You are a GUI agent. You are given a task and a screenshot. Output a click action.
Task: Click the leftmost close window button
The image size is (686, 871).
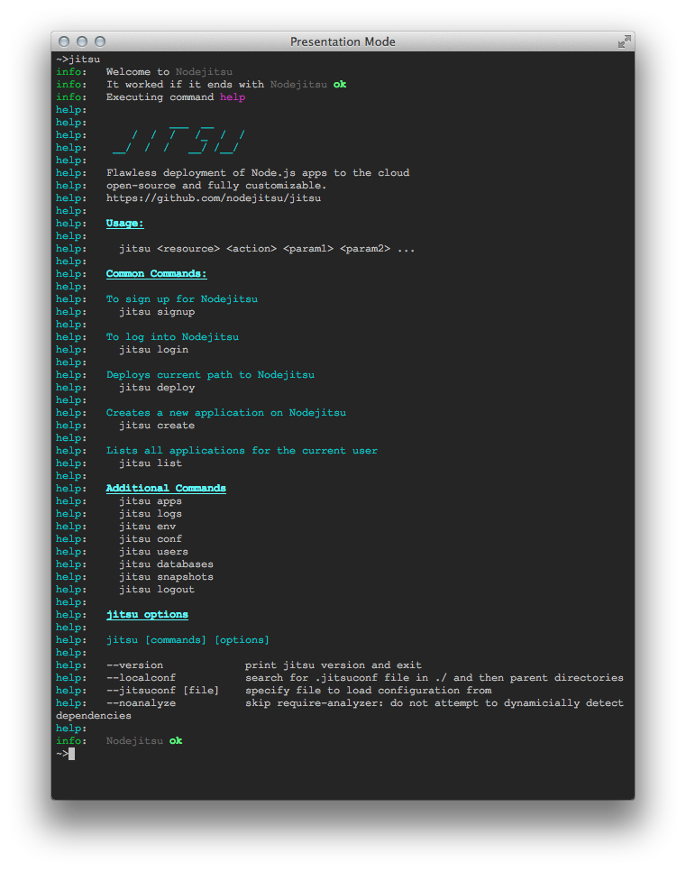pyautogui.click(x=64, y=41)
